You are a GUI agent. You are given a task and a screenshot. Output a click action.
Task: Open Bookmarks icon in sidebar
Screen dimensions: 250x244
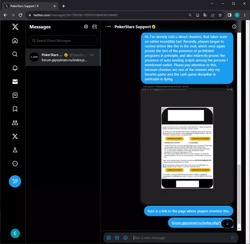tap(15, 109)
